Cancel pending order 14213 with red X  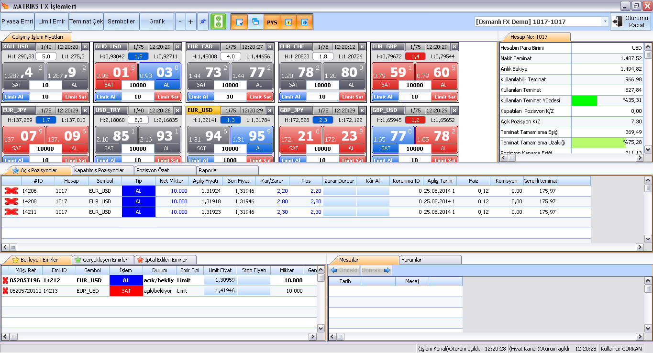(5, 291)
